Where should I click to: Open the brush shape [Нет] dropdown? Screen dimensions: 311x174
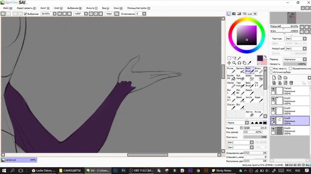click(x=252, y=142)
